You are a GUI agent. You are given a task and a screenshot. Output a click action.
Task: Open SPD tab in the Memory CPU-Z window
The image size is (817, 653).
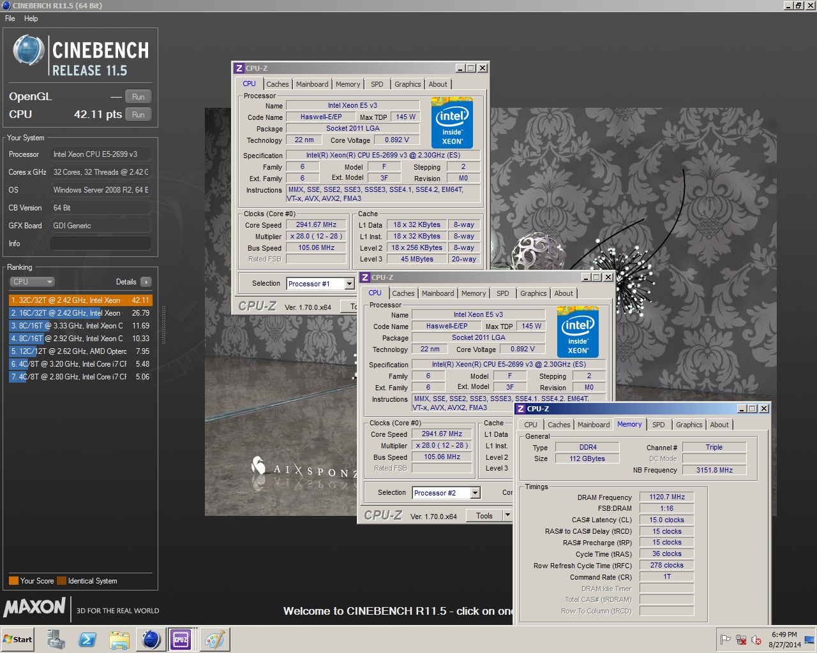click(x=659, y=425)
